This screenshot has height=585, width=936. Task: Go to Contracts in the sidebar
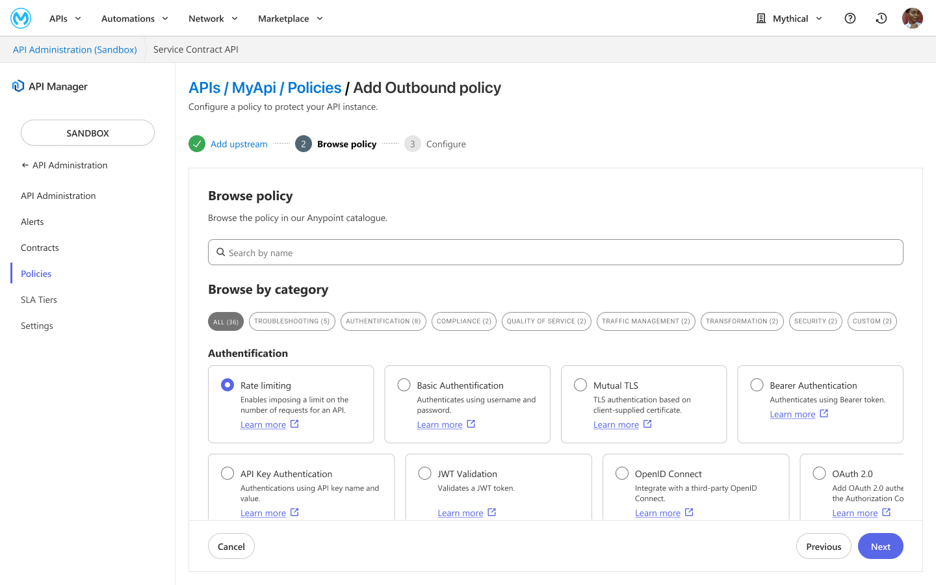(40, 248)
